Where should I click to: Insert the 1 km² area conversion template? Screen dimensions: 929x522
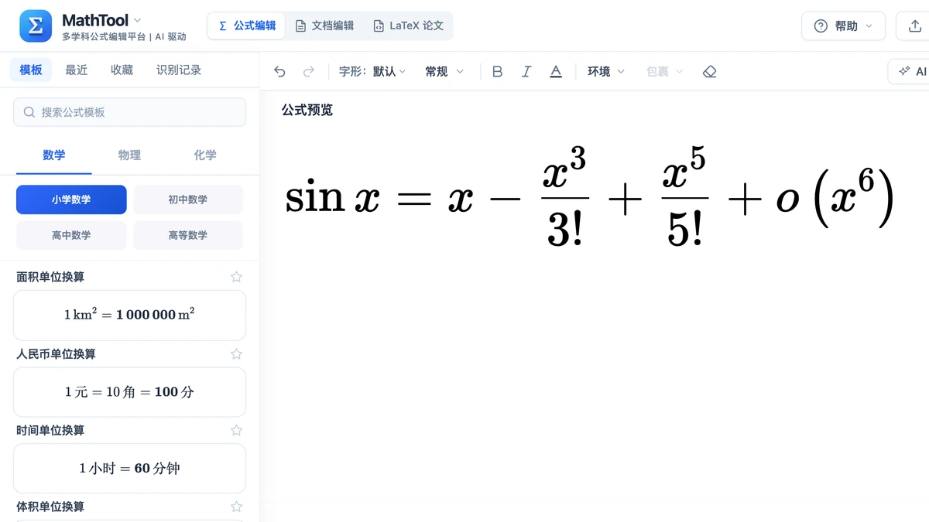pyautogui.click(x=129, y=316)
